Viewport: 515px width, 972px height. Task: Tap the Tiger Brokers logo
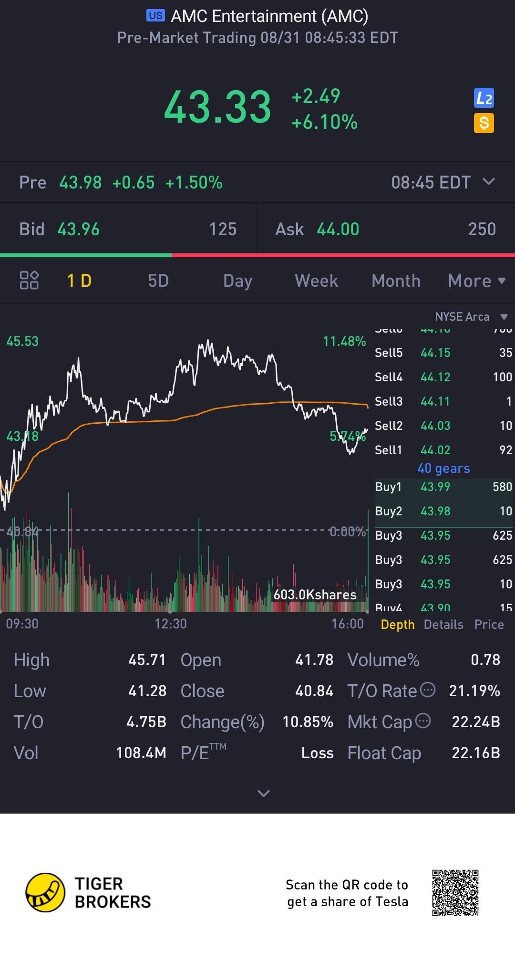(x=88, y=893)
